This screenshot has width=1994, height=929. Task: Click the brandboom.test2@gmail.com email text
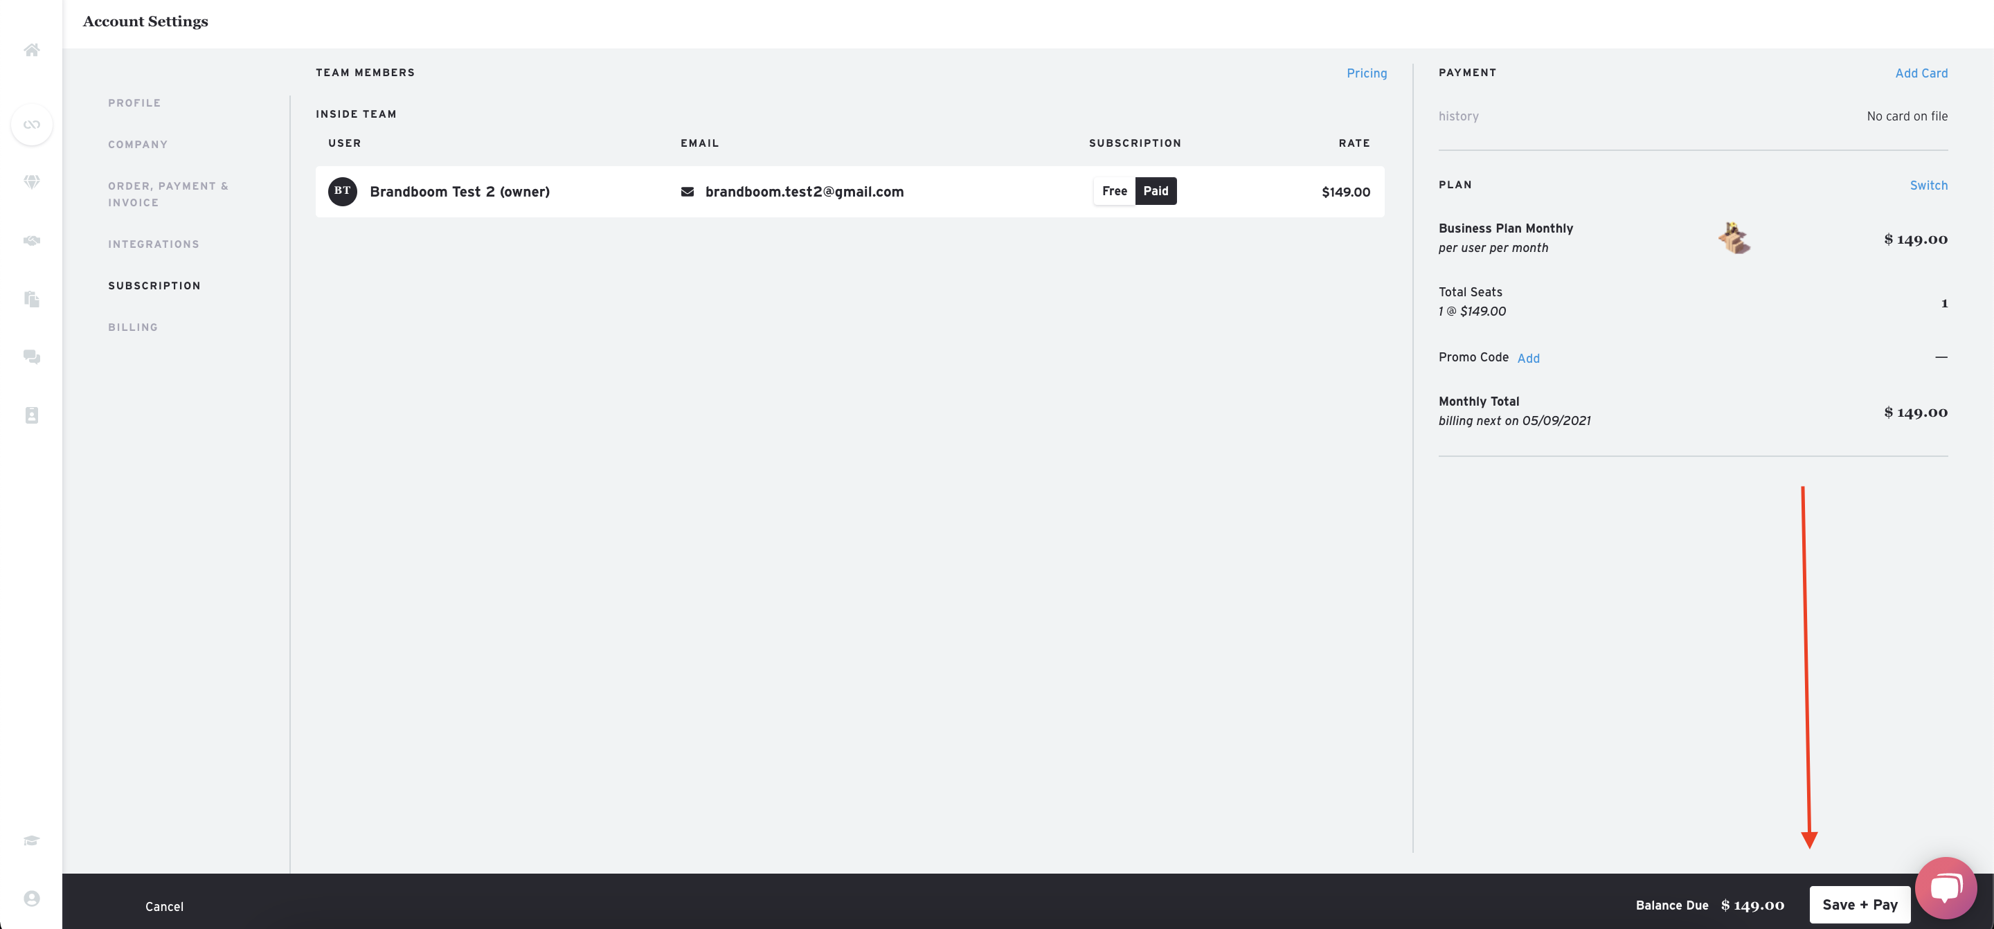pos(805,192)
